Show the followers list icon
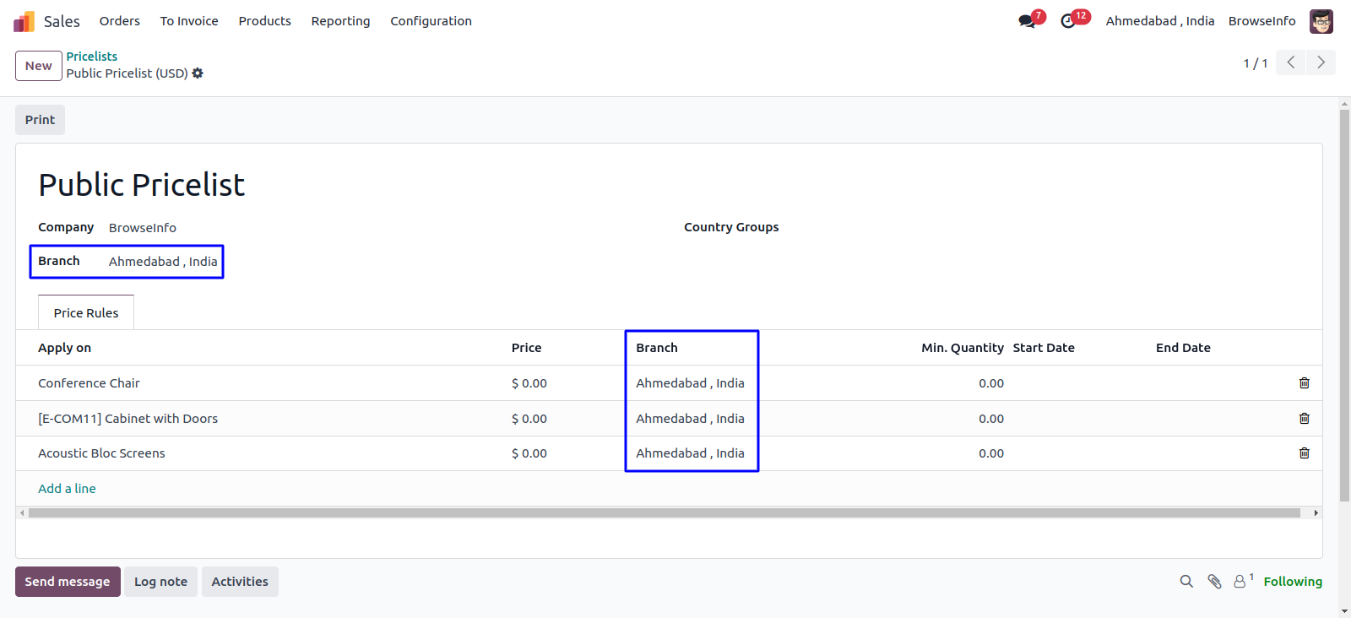This screenshot has height=618, width=1351. pos(1240,582)
